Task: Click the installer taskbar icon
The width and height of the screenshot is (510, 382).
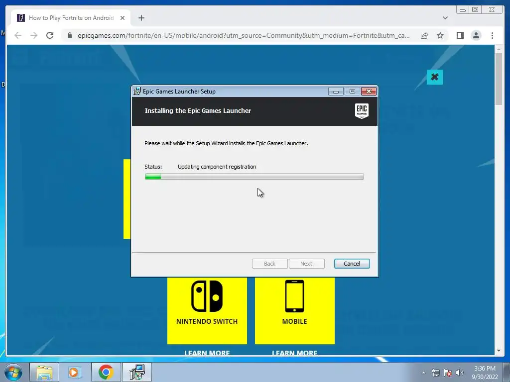Action: click(x=137, y=372)
